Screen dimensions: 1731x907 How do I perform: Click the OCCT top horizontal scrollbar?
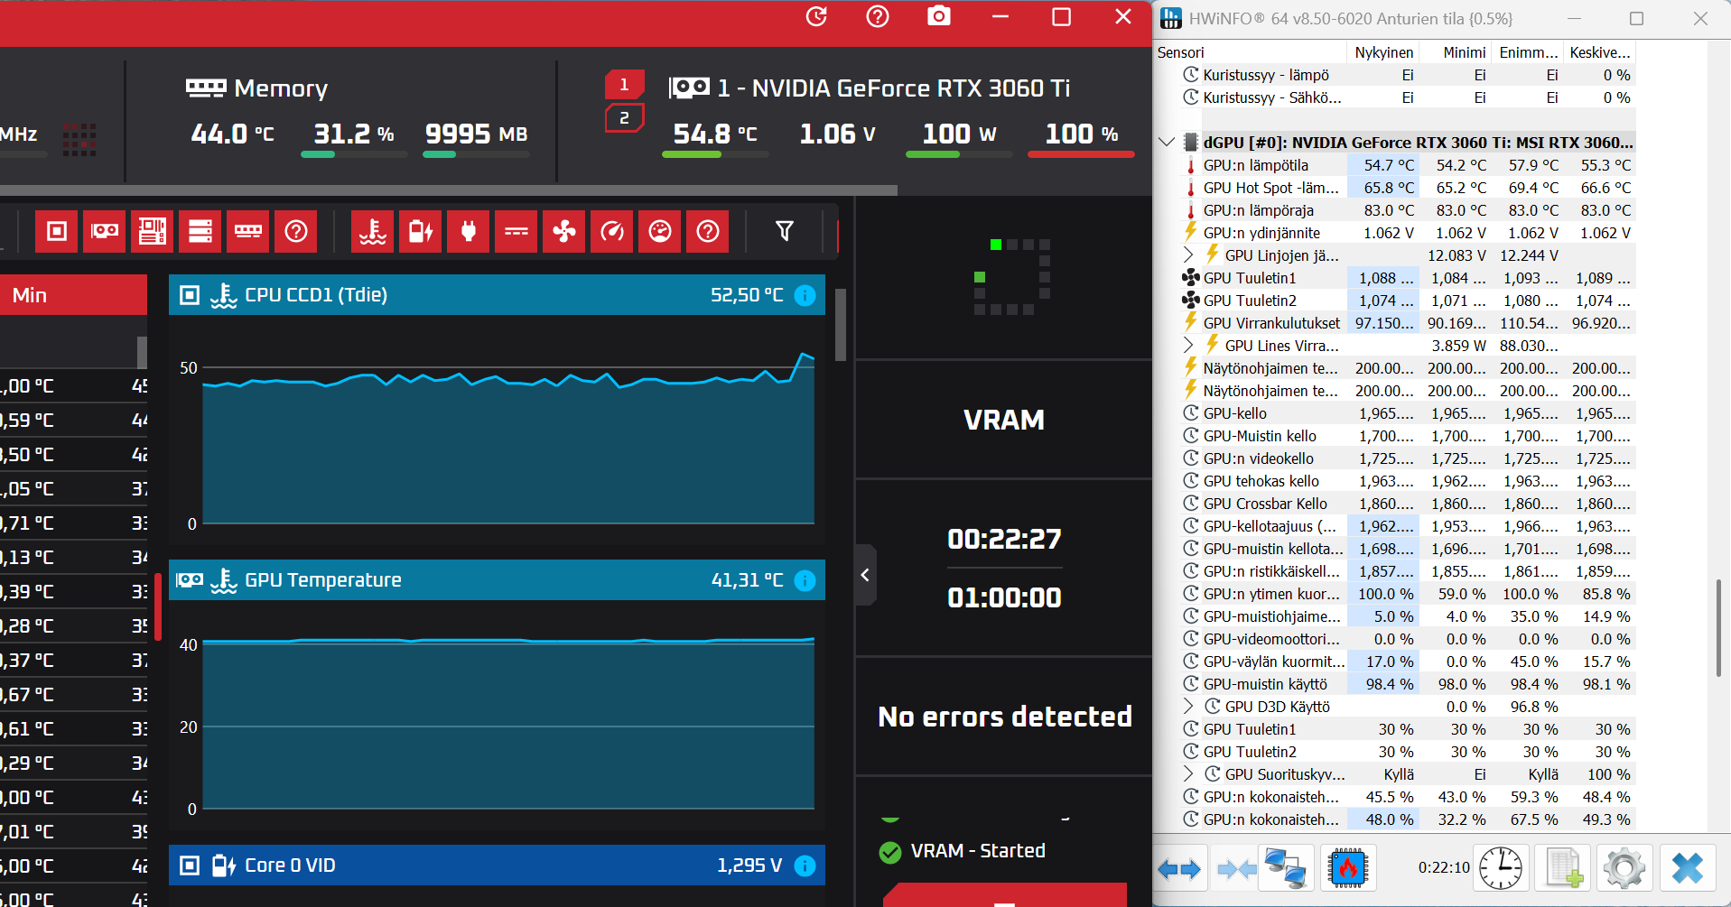pyautogui.click(x=449, y=190)
